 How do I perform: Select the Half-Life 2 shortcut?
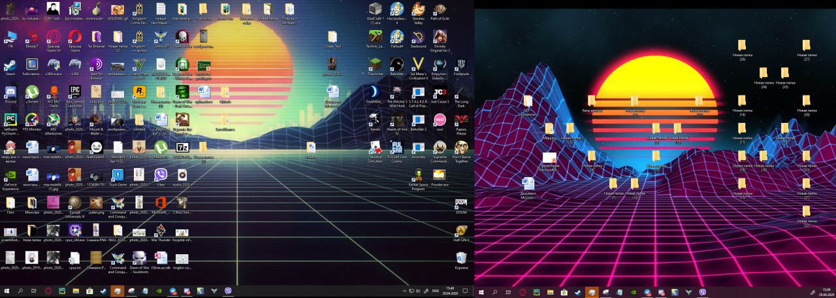click(461, 232)
